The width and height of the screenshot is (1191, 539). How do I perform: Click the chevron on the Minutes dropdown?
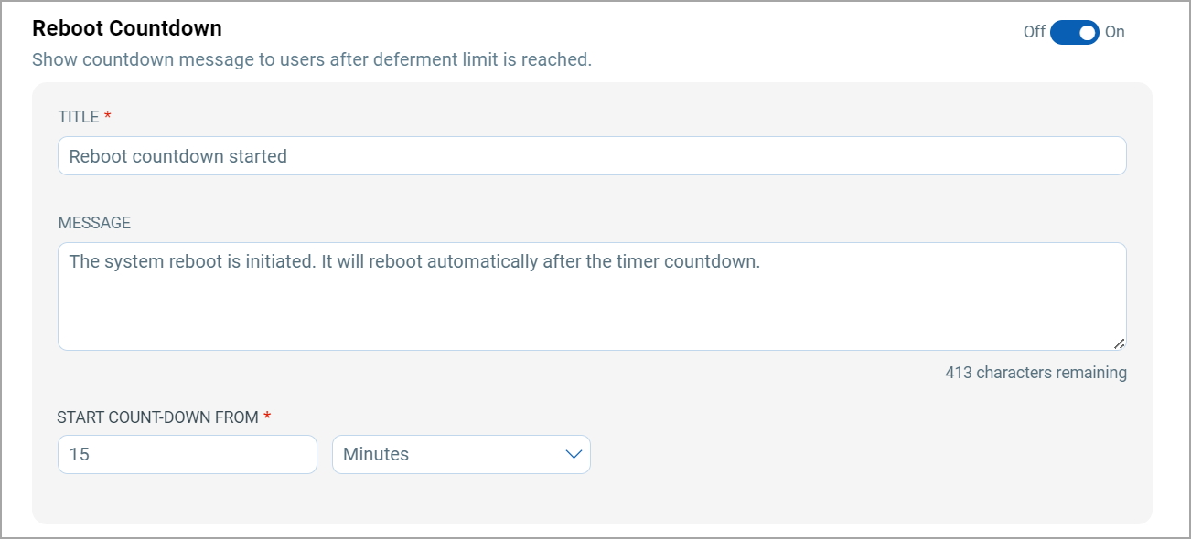573,454
